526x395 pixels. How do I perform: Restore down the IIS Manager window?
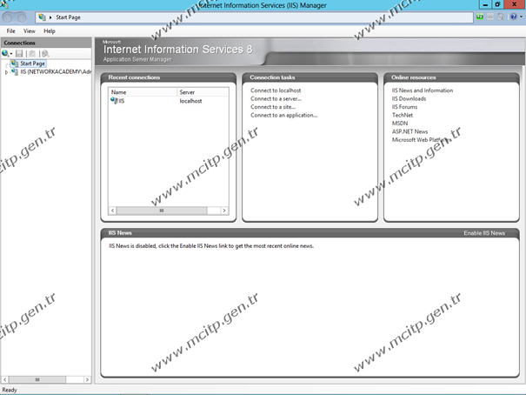(497, 4)
